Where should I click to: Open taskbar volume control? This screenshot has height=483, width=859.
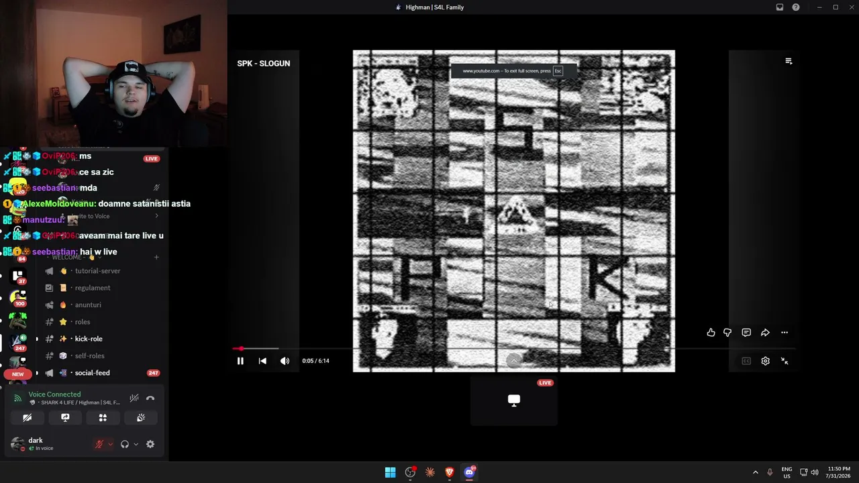click(x=815, y=472)
